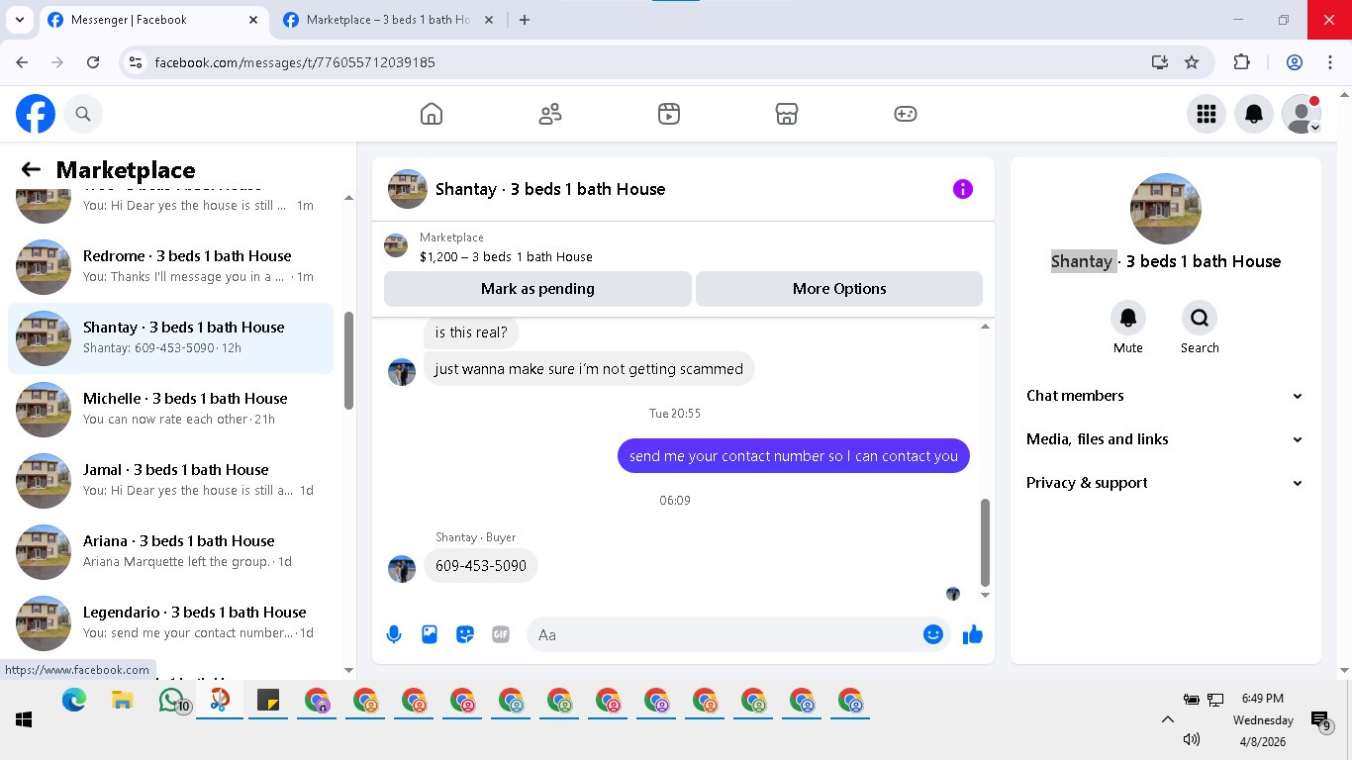The width and height of the screenshot is (1352, 760).
Task: Open WhatsApp from the taskbar
Action: 173,701
